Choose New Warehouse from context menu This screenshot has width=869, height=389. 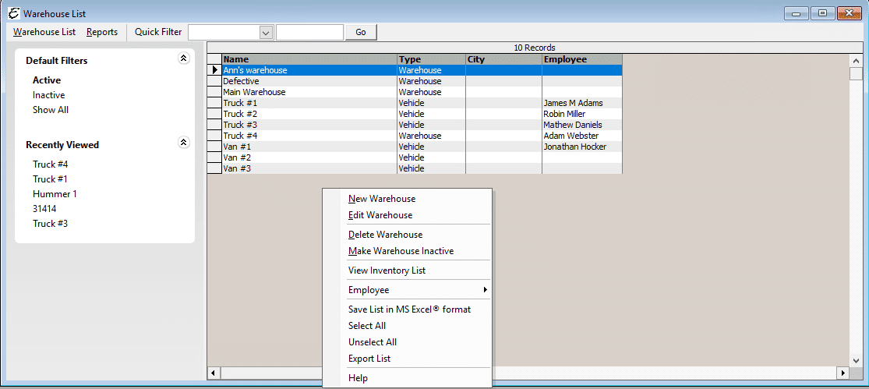(382, 199)
